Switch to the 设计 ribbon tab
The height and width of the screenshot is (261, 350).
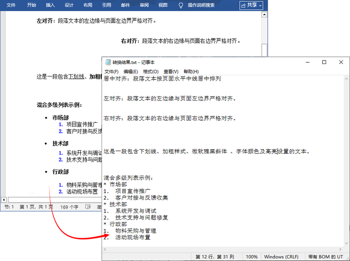tap(70, 6)
